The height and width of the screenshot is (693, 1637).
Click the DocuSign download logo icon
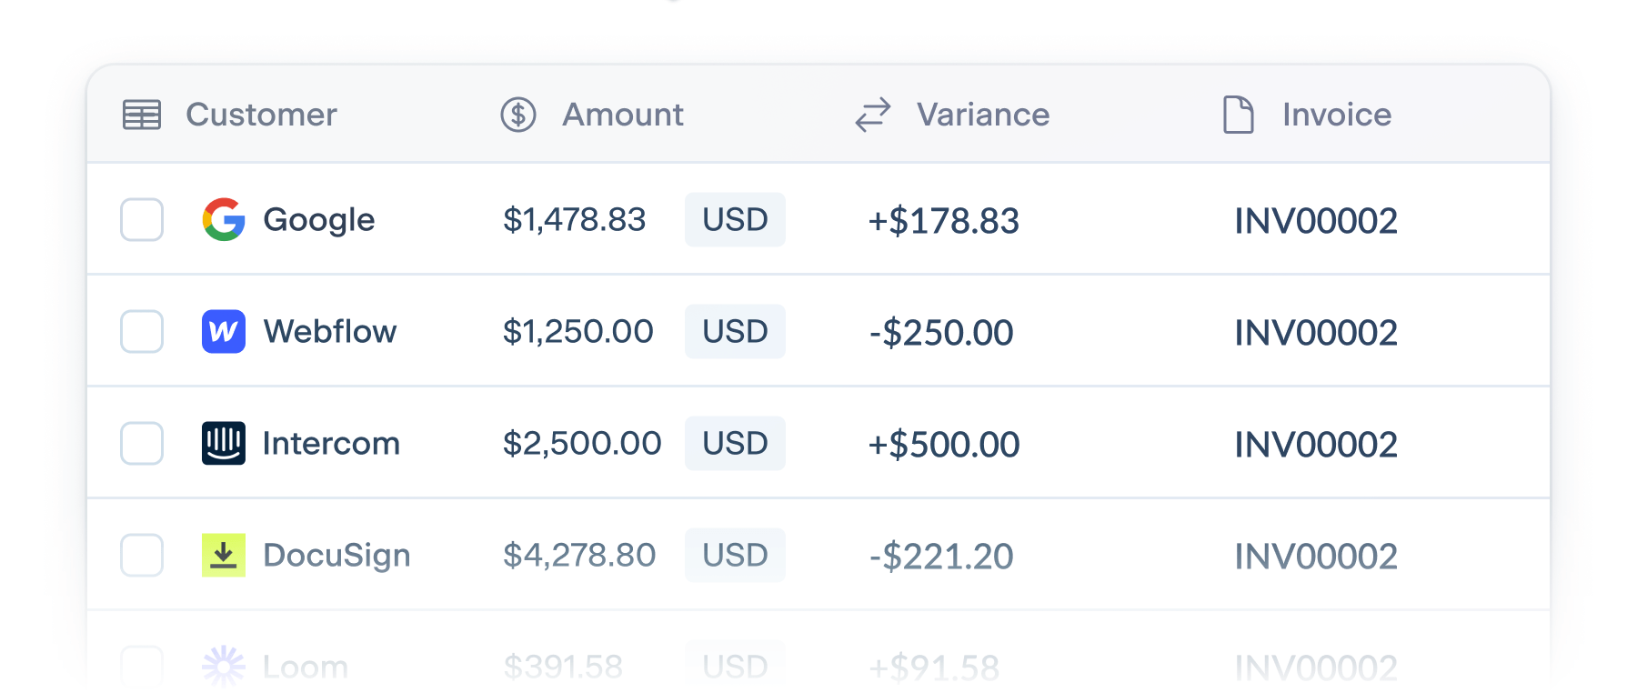[224, 555]
